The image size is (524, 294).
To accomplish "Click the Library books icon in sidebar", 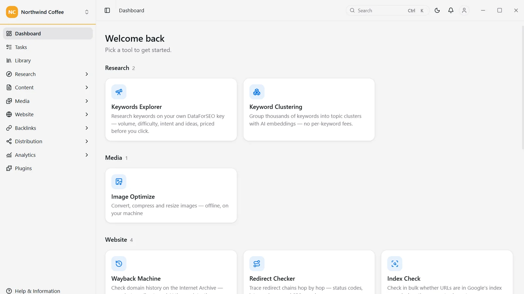I will click(9, 60).
